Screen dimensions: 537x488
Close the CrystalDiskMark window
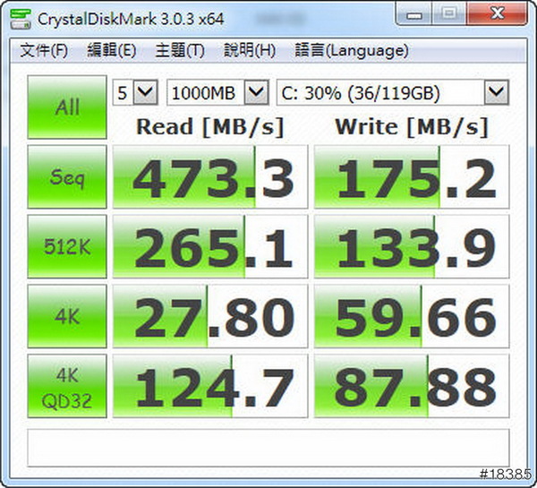tap(497, 13)
